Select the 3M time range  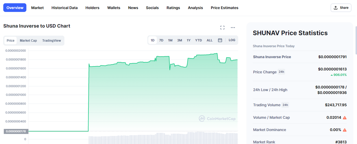pos(180,40)
